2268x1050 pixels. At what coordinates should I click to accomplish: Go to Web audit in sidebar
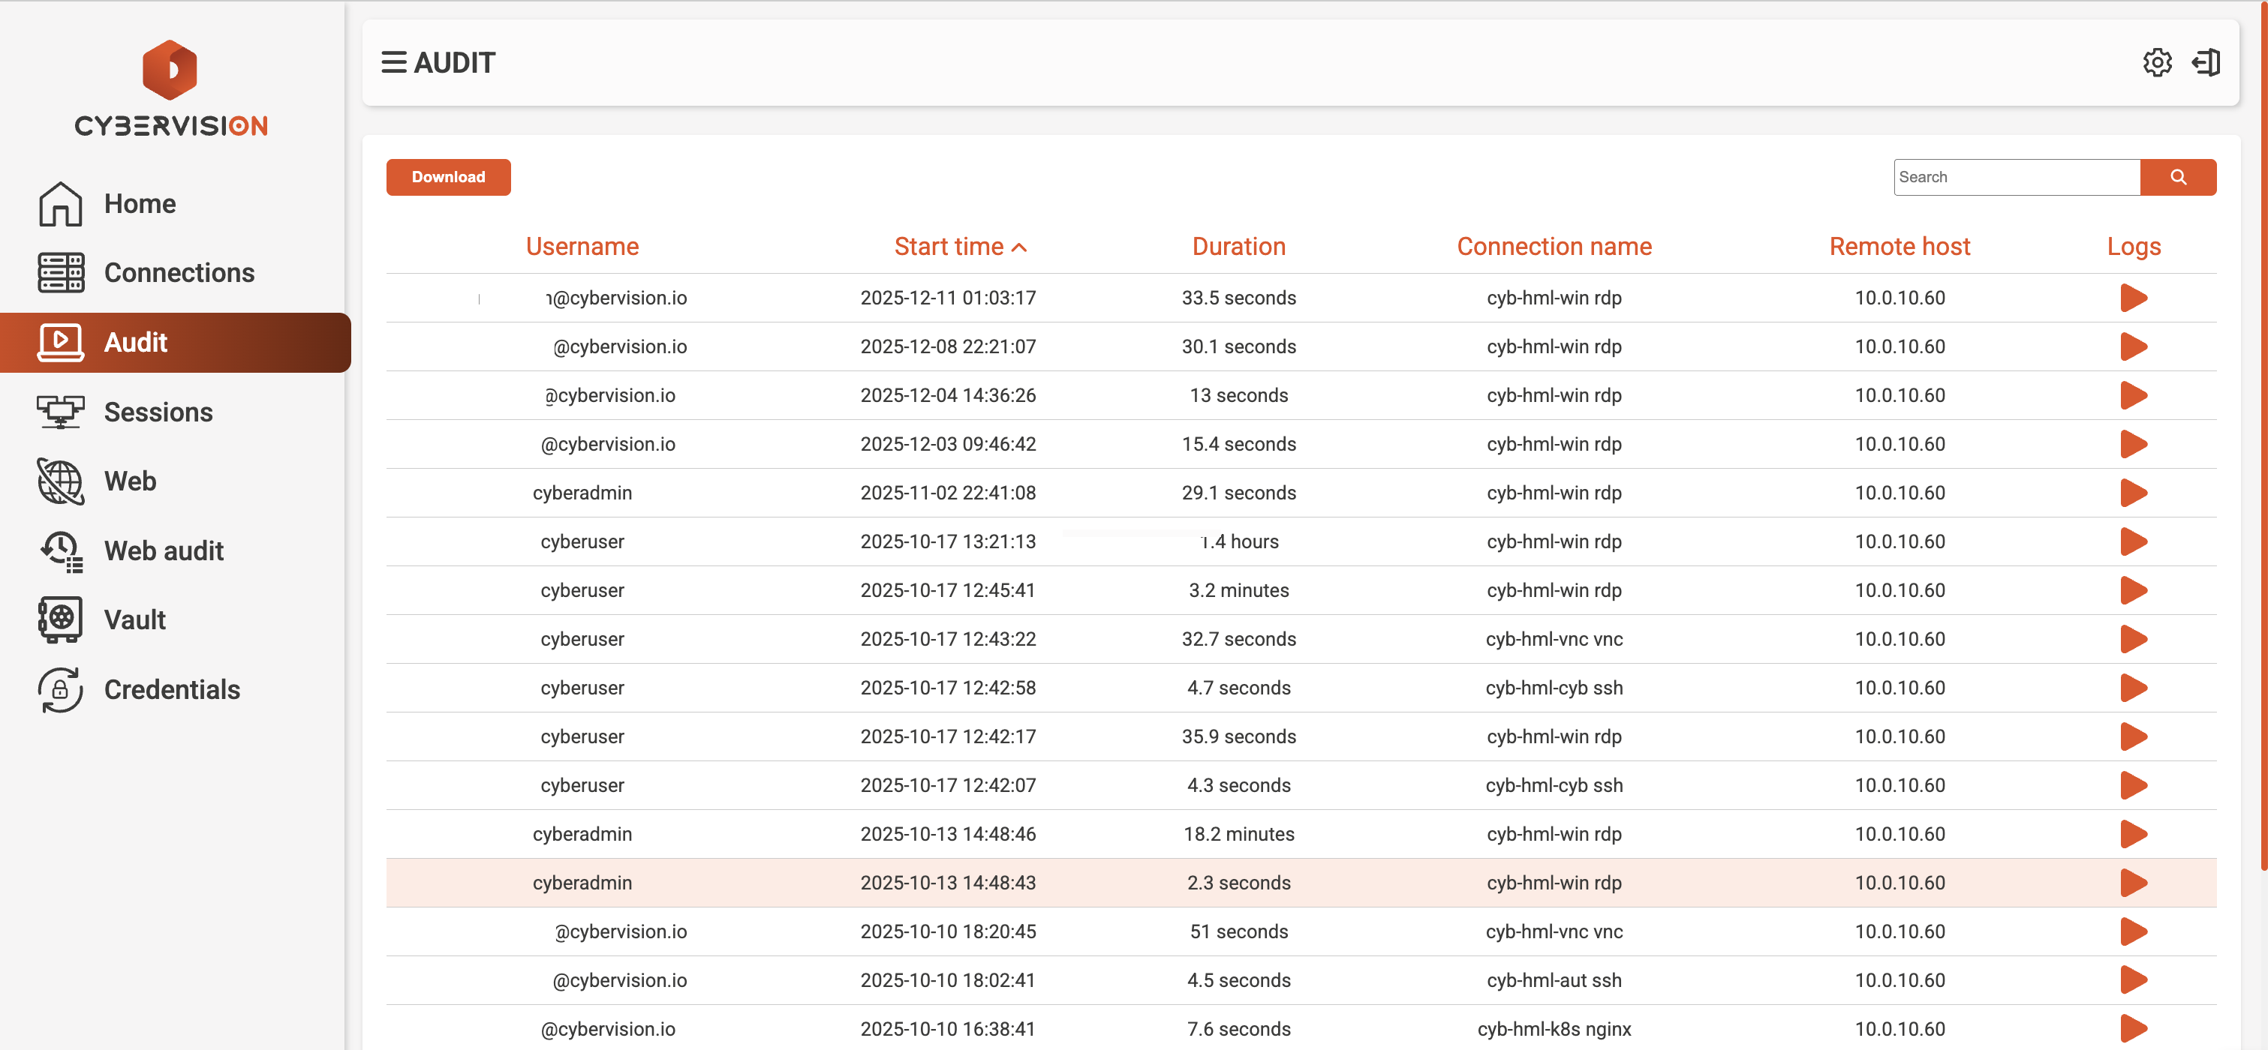click(163, 550)
